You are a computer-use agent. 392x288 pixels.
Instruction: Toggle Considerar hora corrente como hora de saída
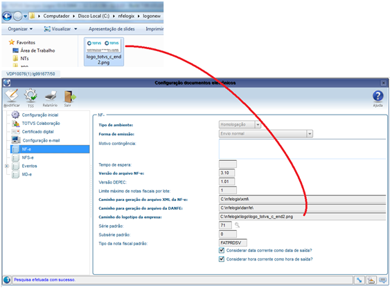[x=222, y=259]
